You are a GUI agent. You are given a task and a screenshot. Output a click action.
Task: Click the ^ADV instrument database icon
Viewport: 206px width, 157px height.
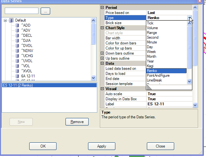[17, 30]
